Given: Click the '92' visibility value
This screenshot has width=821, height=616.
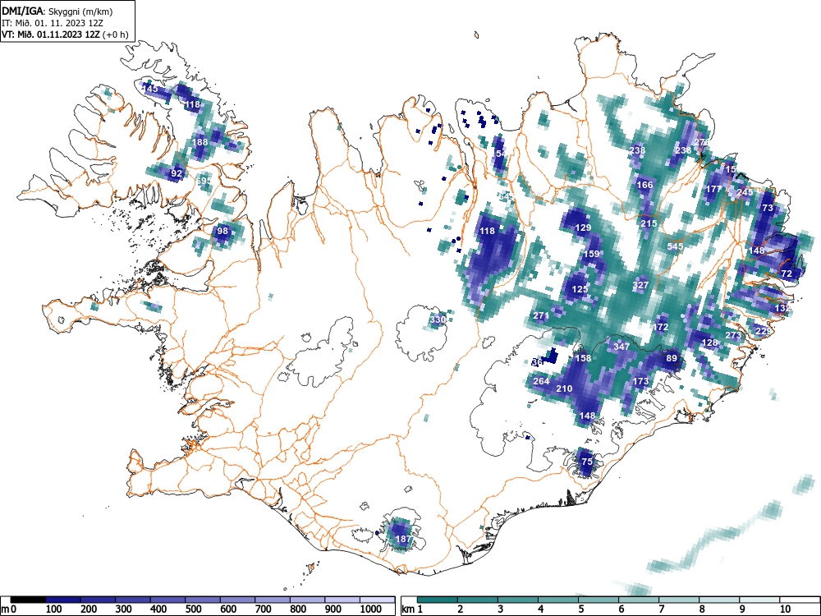Looking at the screenshot, I should pos(177,173).
